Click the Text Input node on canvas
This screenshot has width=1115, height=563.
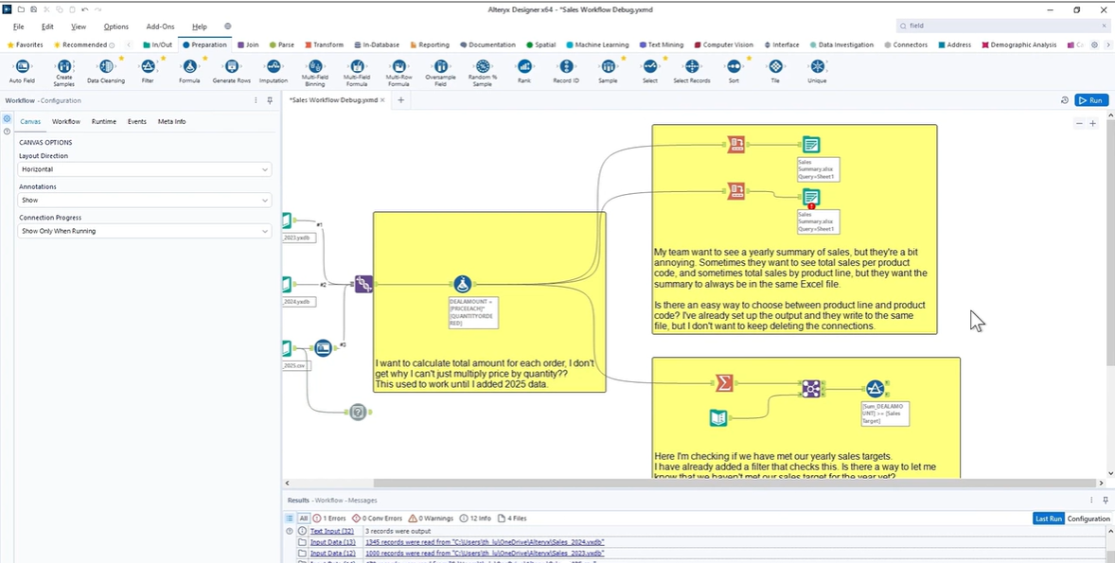(x=718, y=418)
